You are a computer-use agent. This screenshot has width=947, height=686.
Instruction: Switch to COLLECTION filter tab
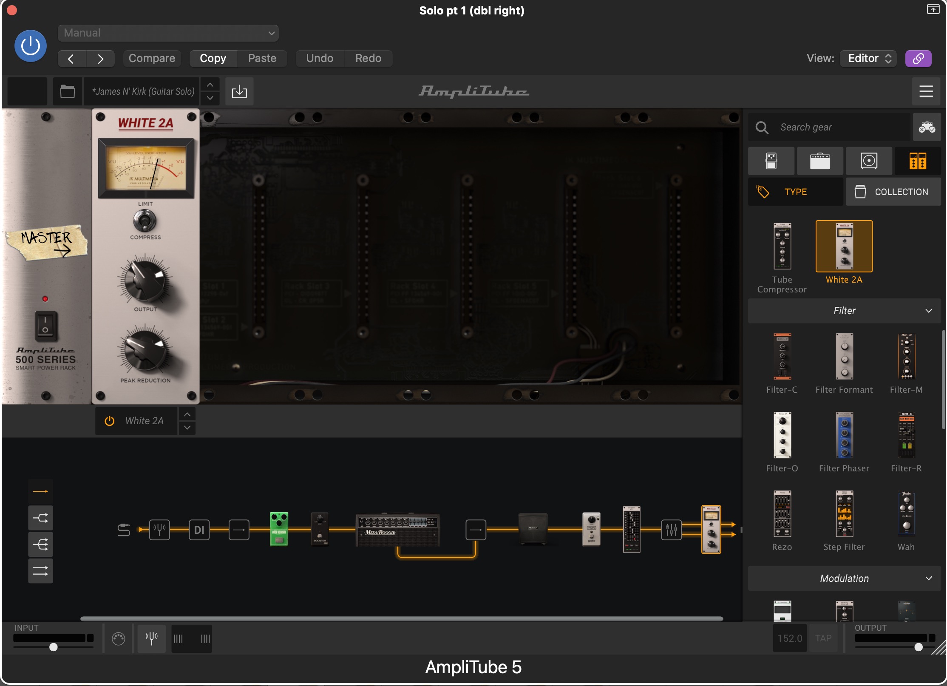coord(893,192)
